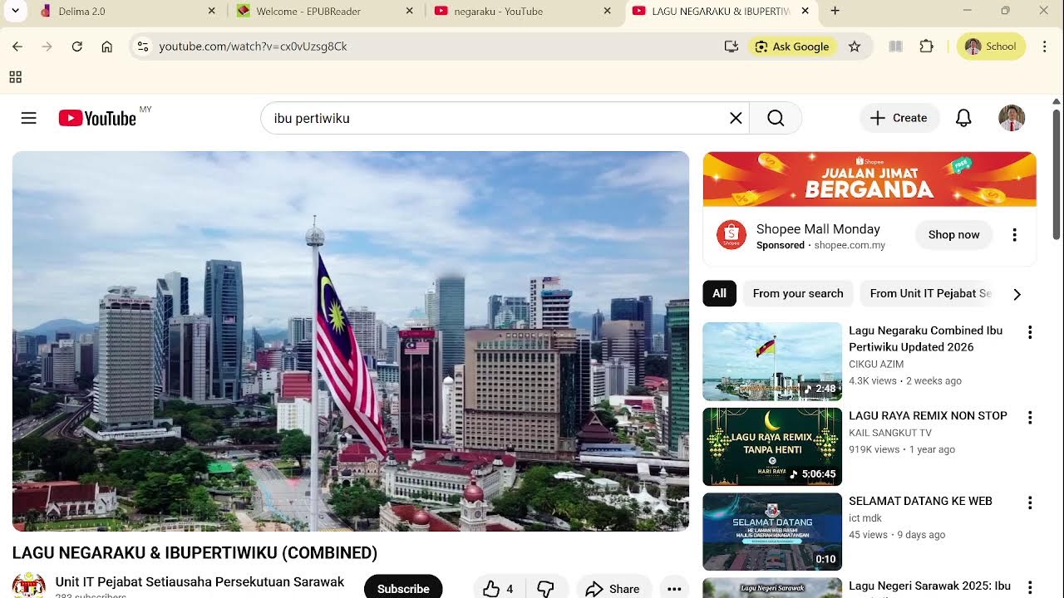Select the From Unit IT Pejabat chip
Image resolution: width=1064 pixels, height=598 pixels.
point(930,293)
